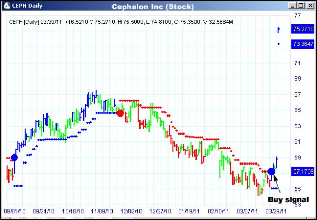The height and width of the screenshot is (220, 317).
Task: Click the 11/09/10 date label
Action: (102, 212)
